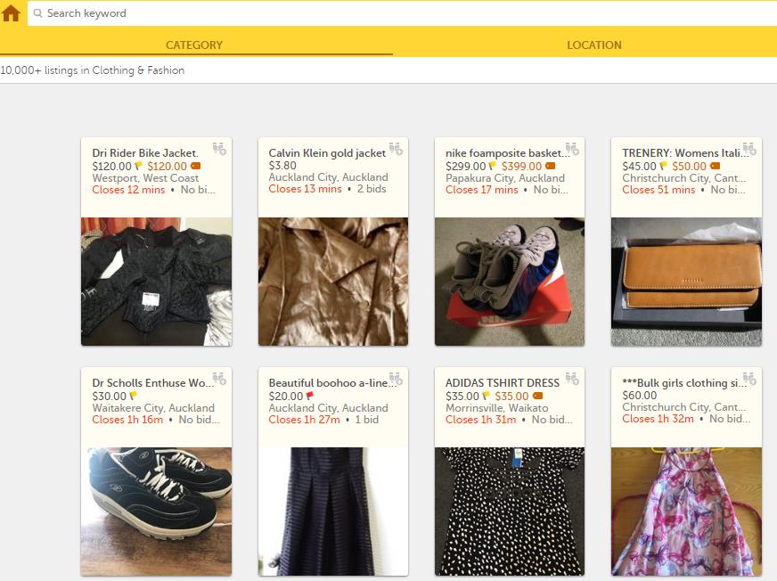This screenshot has height=581, width=777.
Task: Click red reserve flag on boohoo listing
Action: pos(310,396)
